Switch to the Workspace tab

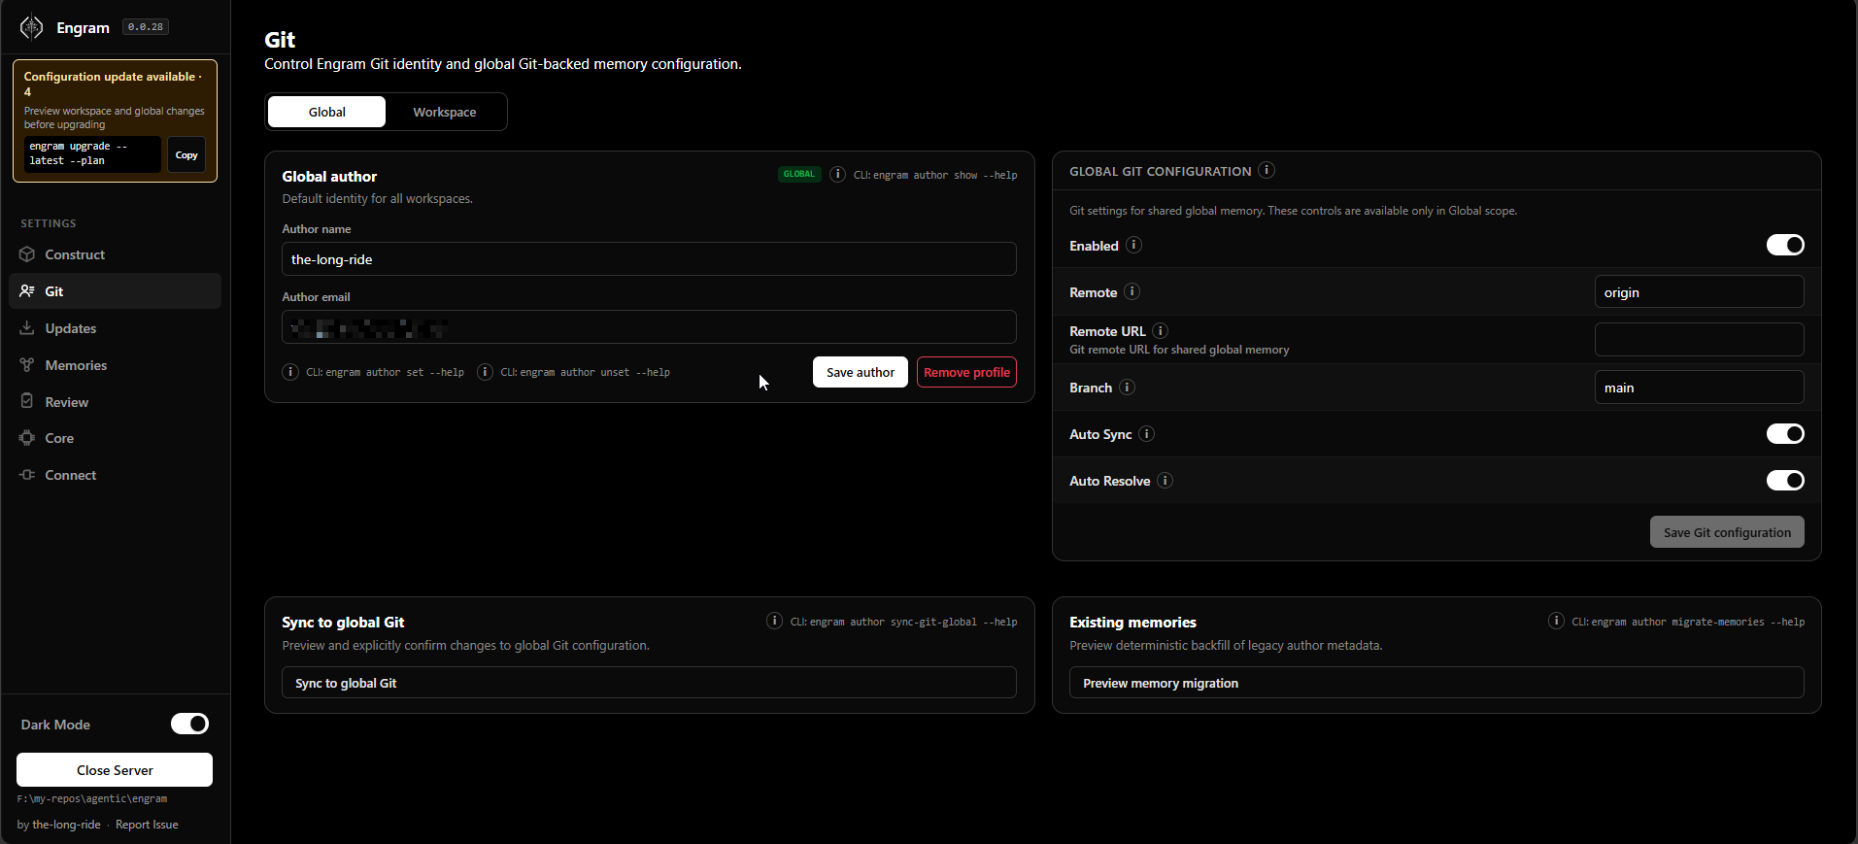pos(445,112)
